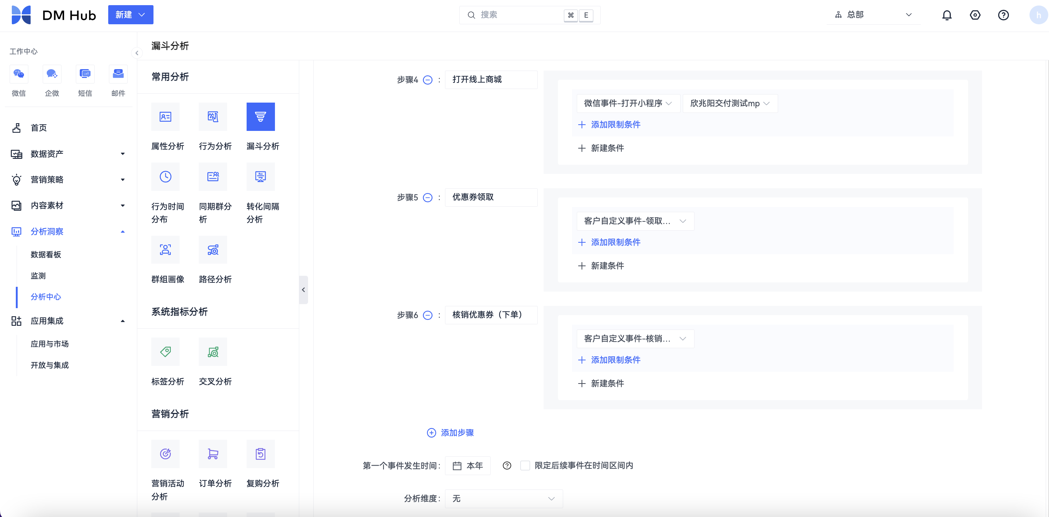The image size is (1049, 517).
Task: Expand the 内容素材 menu
Action: tap(68, 206)
